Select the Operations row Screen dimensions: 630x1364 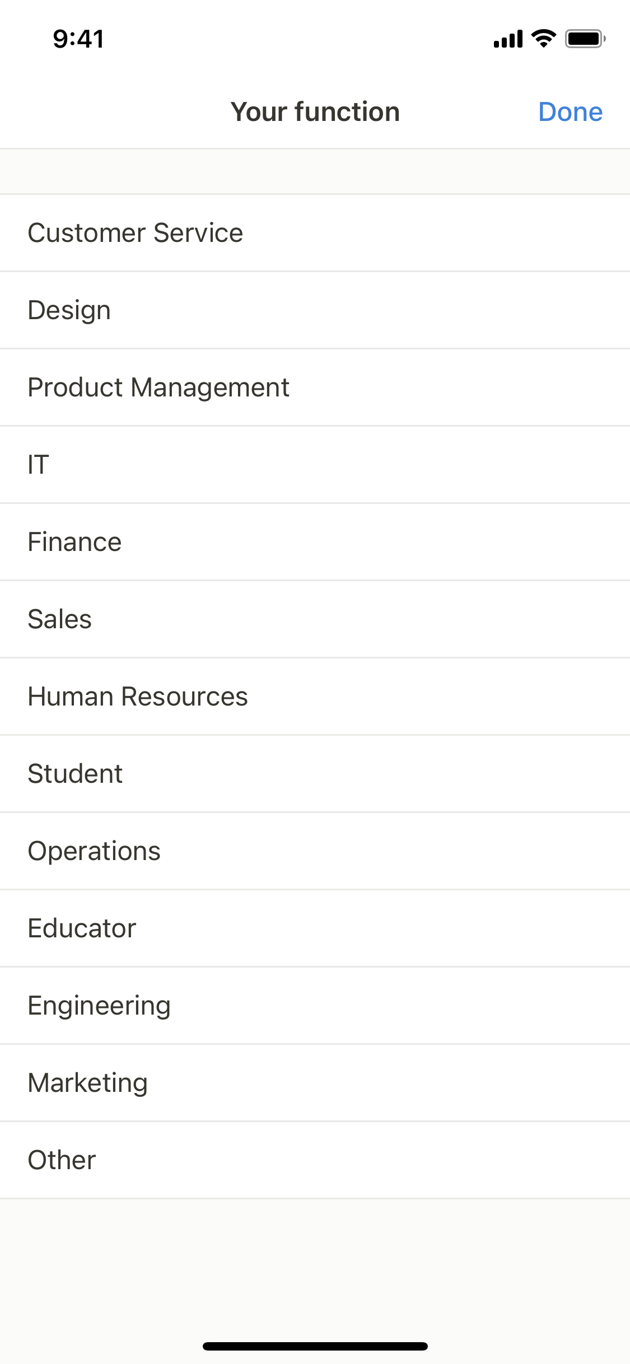pyautogui.click(x=315, y=851)
